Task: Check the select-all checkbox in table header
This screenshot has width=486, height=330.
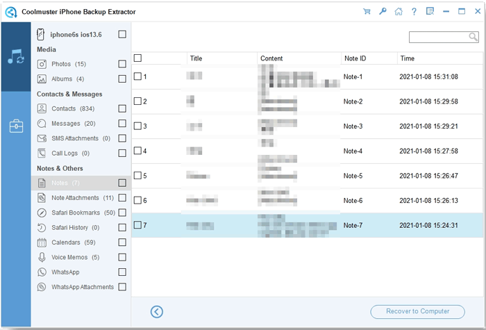Action: [137, 58]
